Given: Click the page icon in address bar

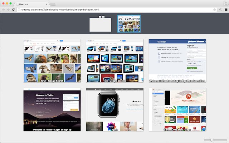Looking at the screenshot, I should (x=19, y=10).
